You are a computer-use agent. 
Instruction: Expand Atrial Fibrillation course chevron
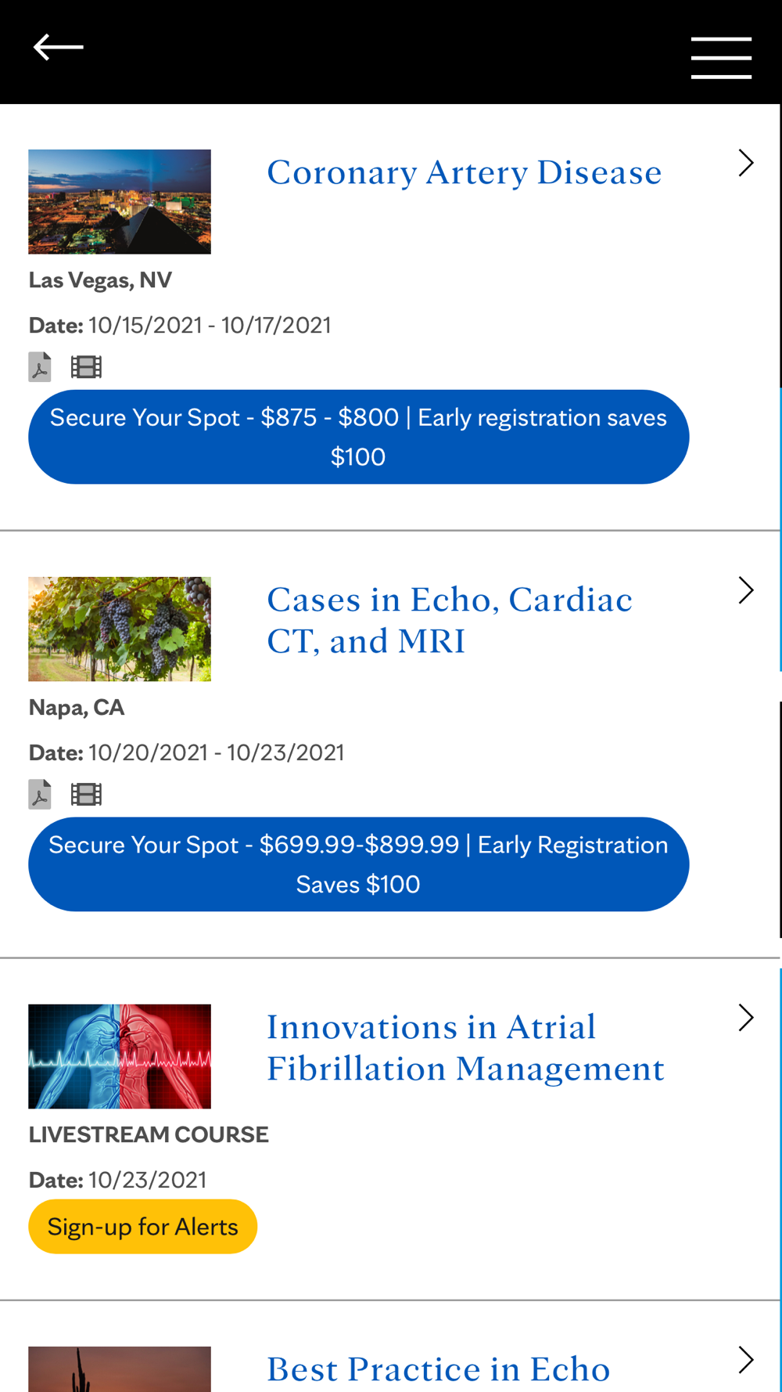coord(746,1018)
